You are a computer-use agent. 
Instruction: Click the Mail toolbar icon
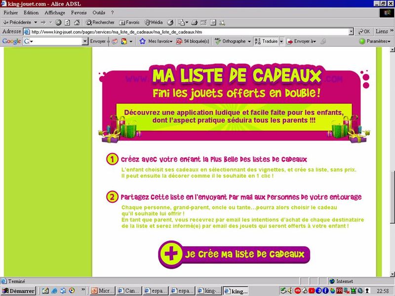click(x=181, y=22)
